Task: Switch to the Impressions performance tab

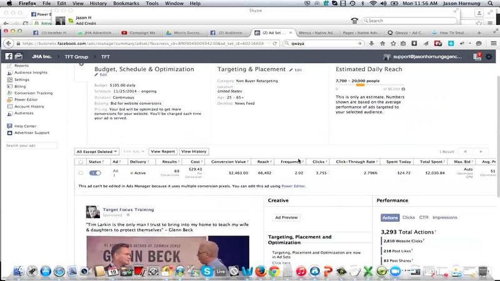Action: [445, 217]
